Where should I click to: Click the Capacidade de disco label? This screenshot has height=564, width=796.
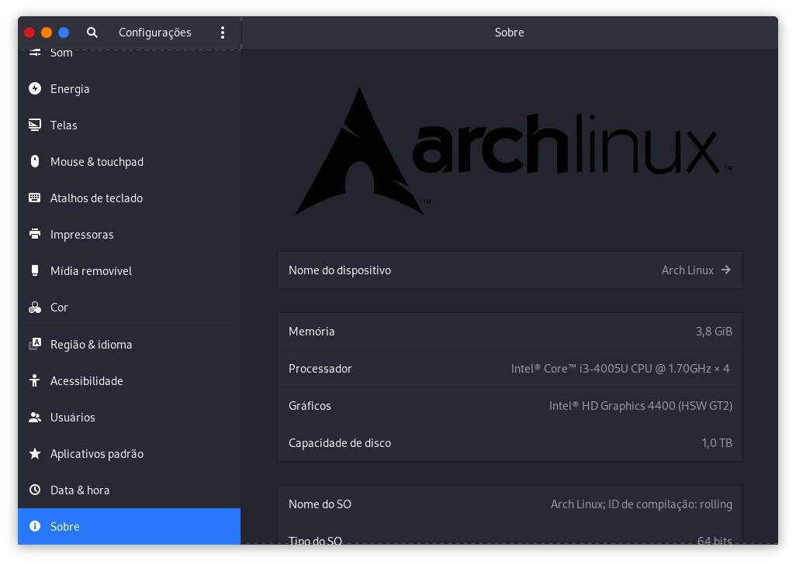coord(340,443)
